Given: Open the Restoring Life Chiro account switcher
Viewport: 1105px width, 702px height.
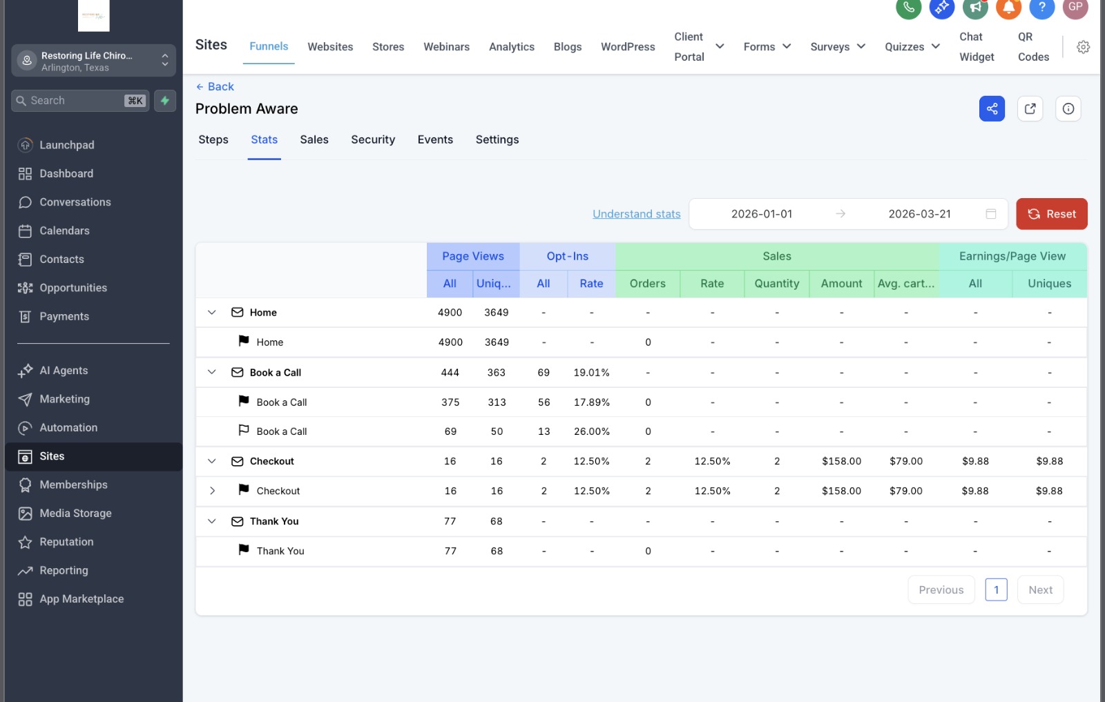Looking at the screenshot, I should click(94, 61).
